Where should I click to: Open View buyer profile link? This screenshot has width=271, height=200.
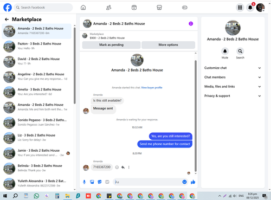(x=152, y=88)
